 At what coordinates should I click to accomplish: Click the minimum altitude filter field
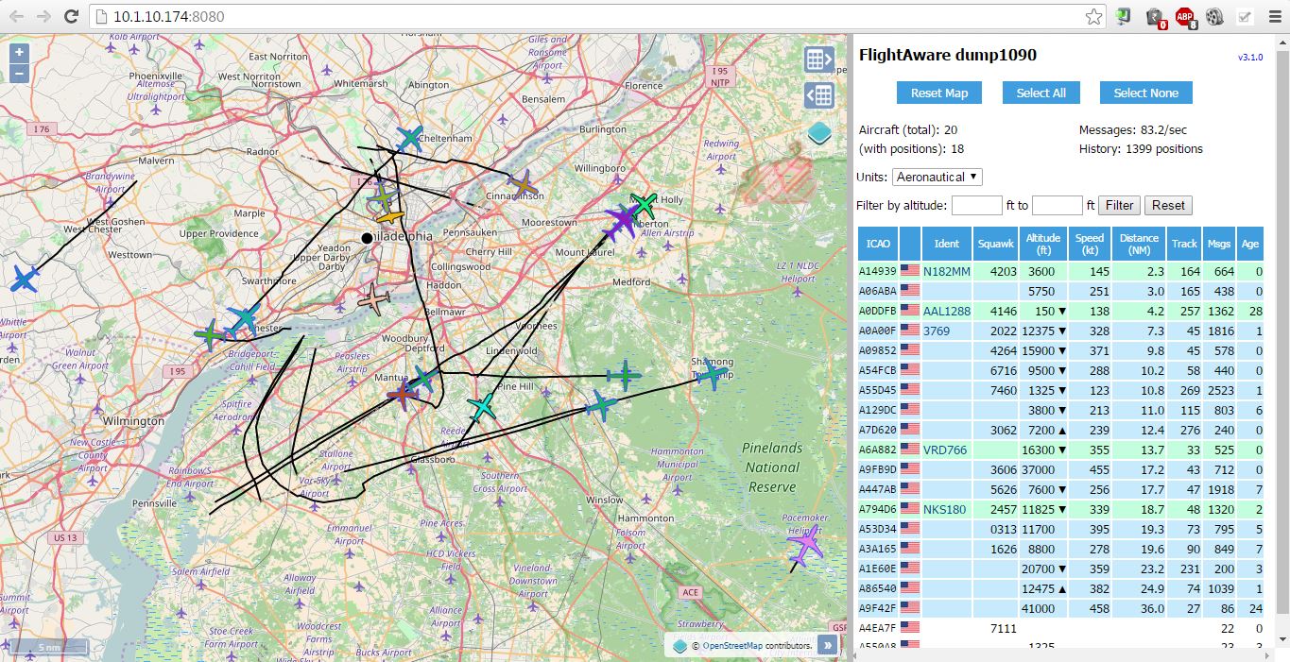977,205
